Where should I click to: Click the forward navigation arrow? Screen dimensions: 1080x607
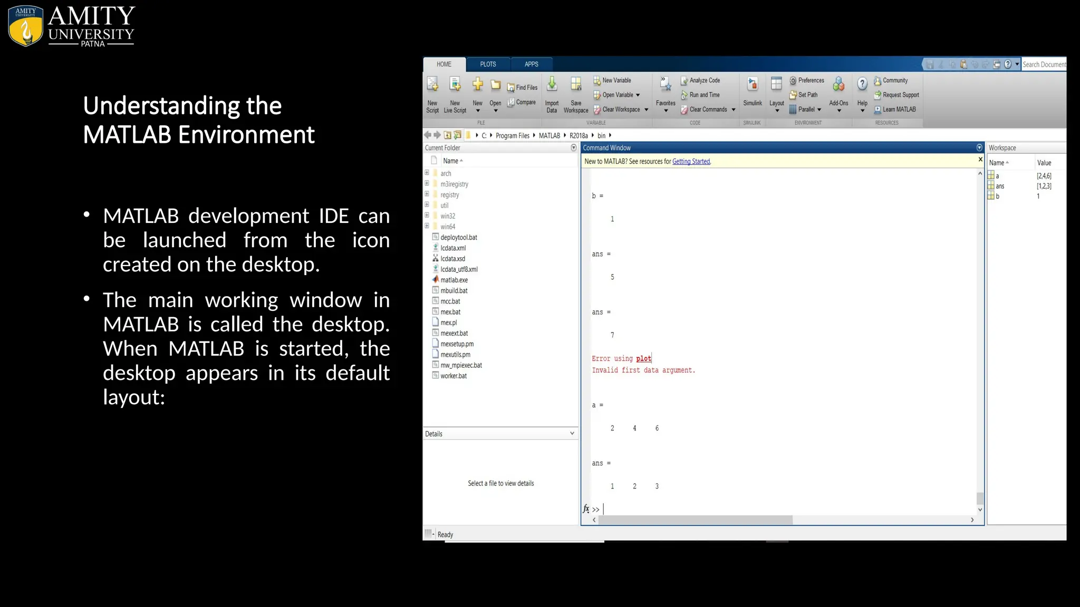[437, 135]
